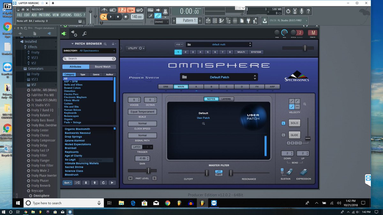
Task: Click the plugin gear options icon
Action: [74, 33]
